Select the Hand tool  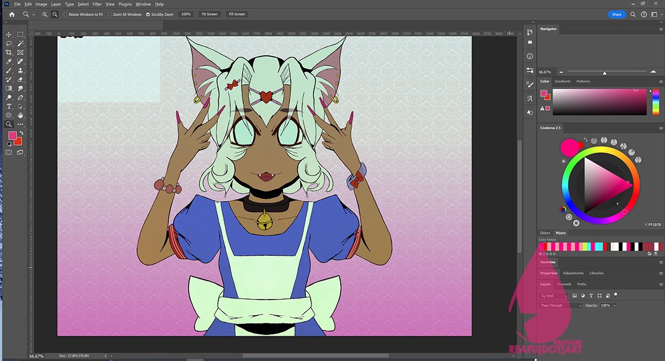pyautogui.click(x=21, y=115)
